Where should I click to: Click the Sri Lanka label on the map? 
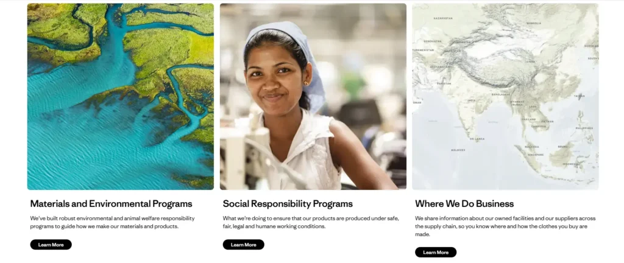(x=477, y=139)
